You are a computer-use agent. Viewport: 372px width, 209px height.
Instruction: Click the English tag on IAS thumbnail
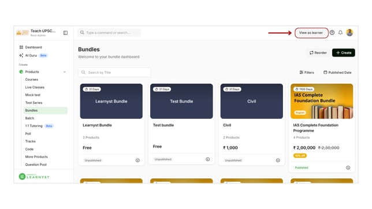[x=300, y=113]
